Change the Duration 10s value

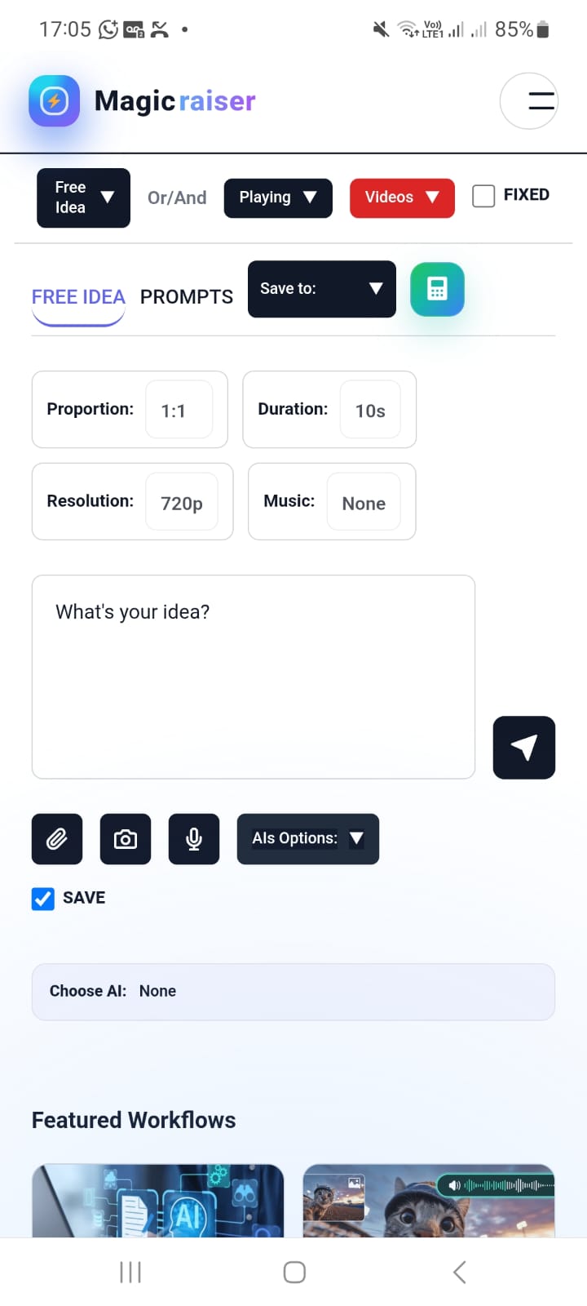(370, 410)
